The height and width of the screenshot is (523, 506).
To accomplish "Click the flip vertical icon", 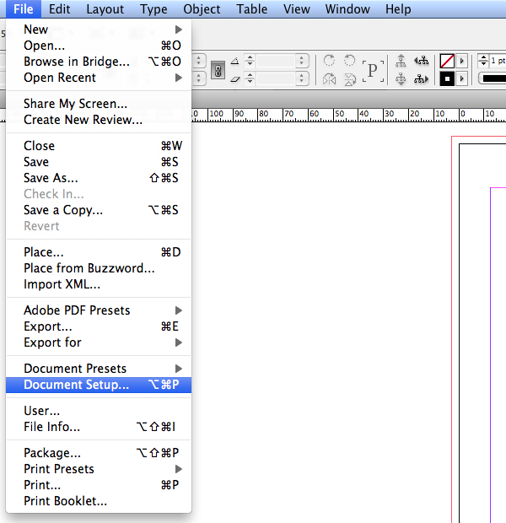I will point(348,78).
